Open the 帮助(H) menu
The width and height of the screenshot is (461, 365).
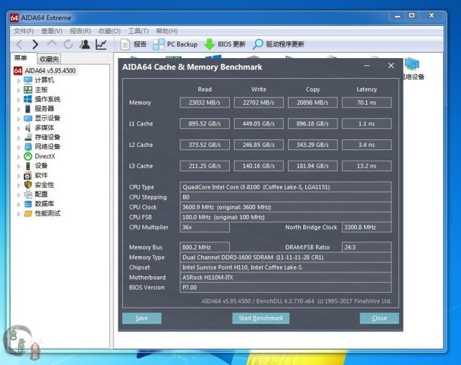[x=167, y=31]
